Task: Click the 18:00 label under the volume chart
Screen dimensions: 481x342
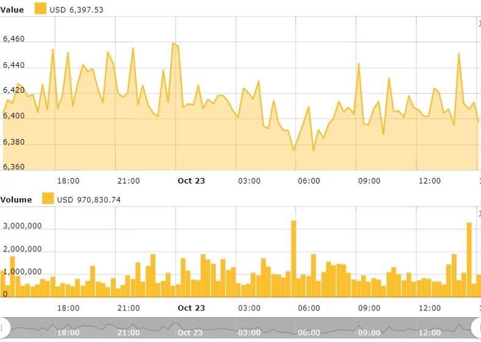Action: 68,308
